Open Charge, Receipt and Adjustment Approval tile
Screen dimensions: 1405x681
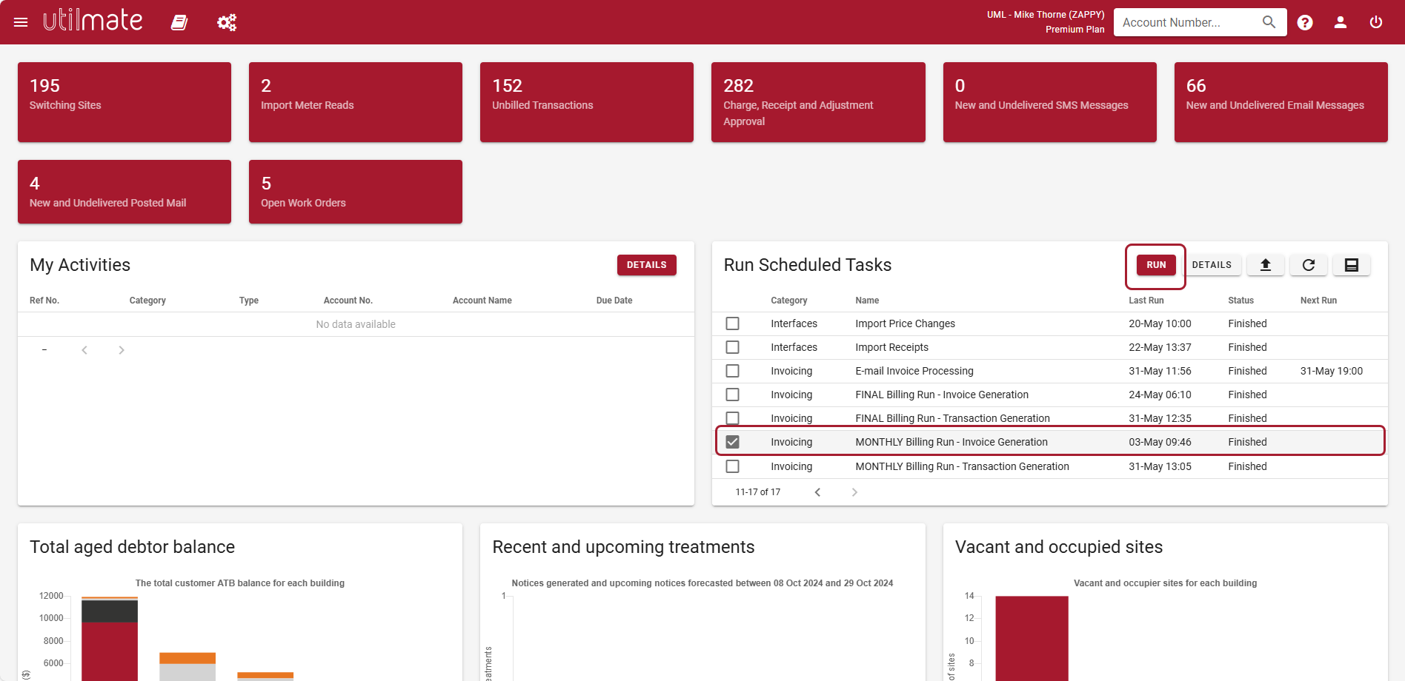click(x=818, y=102)
